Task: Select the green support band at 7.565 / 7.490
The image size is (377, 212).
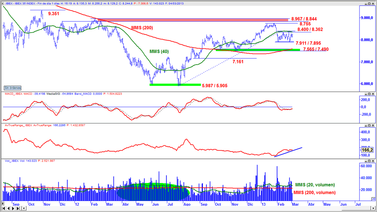Action: [x=258, y=50]
